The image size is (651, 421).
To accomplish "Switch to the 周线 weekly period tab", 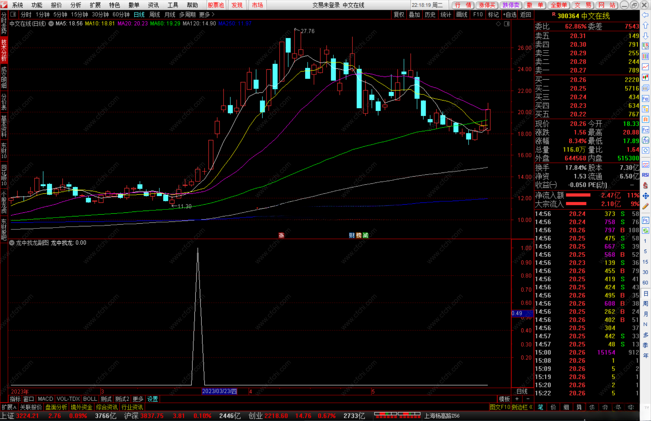I will [x=155, y=14].
